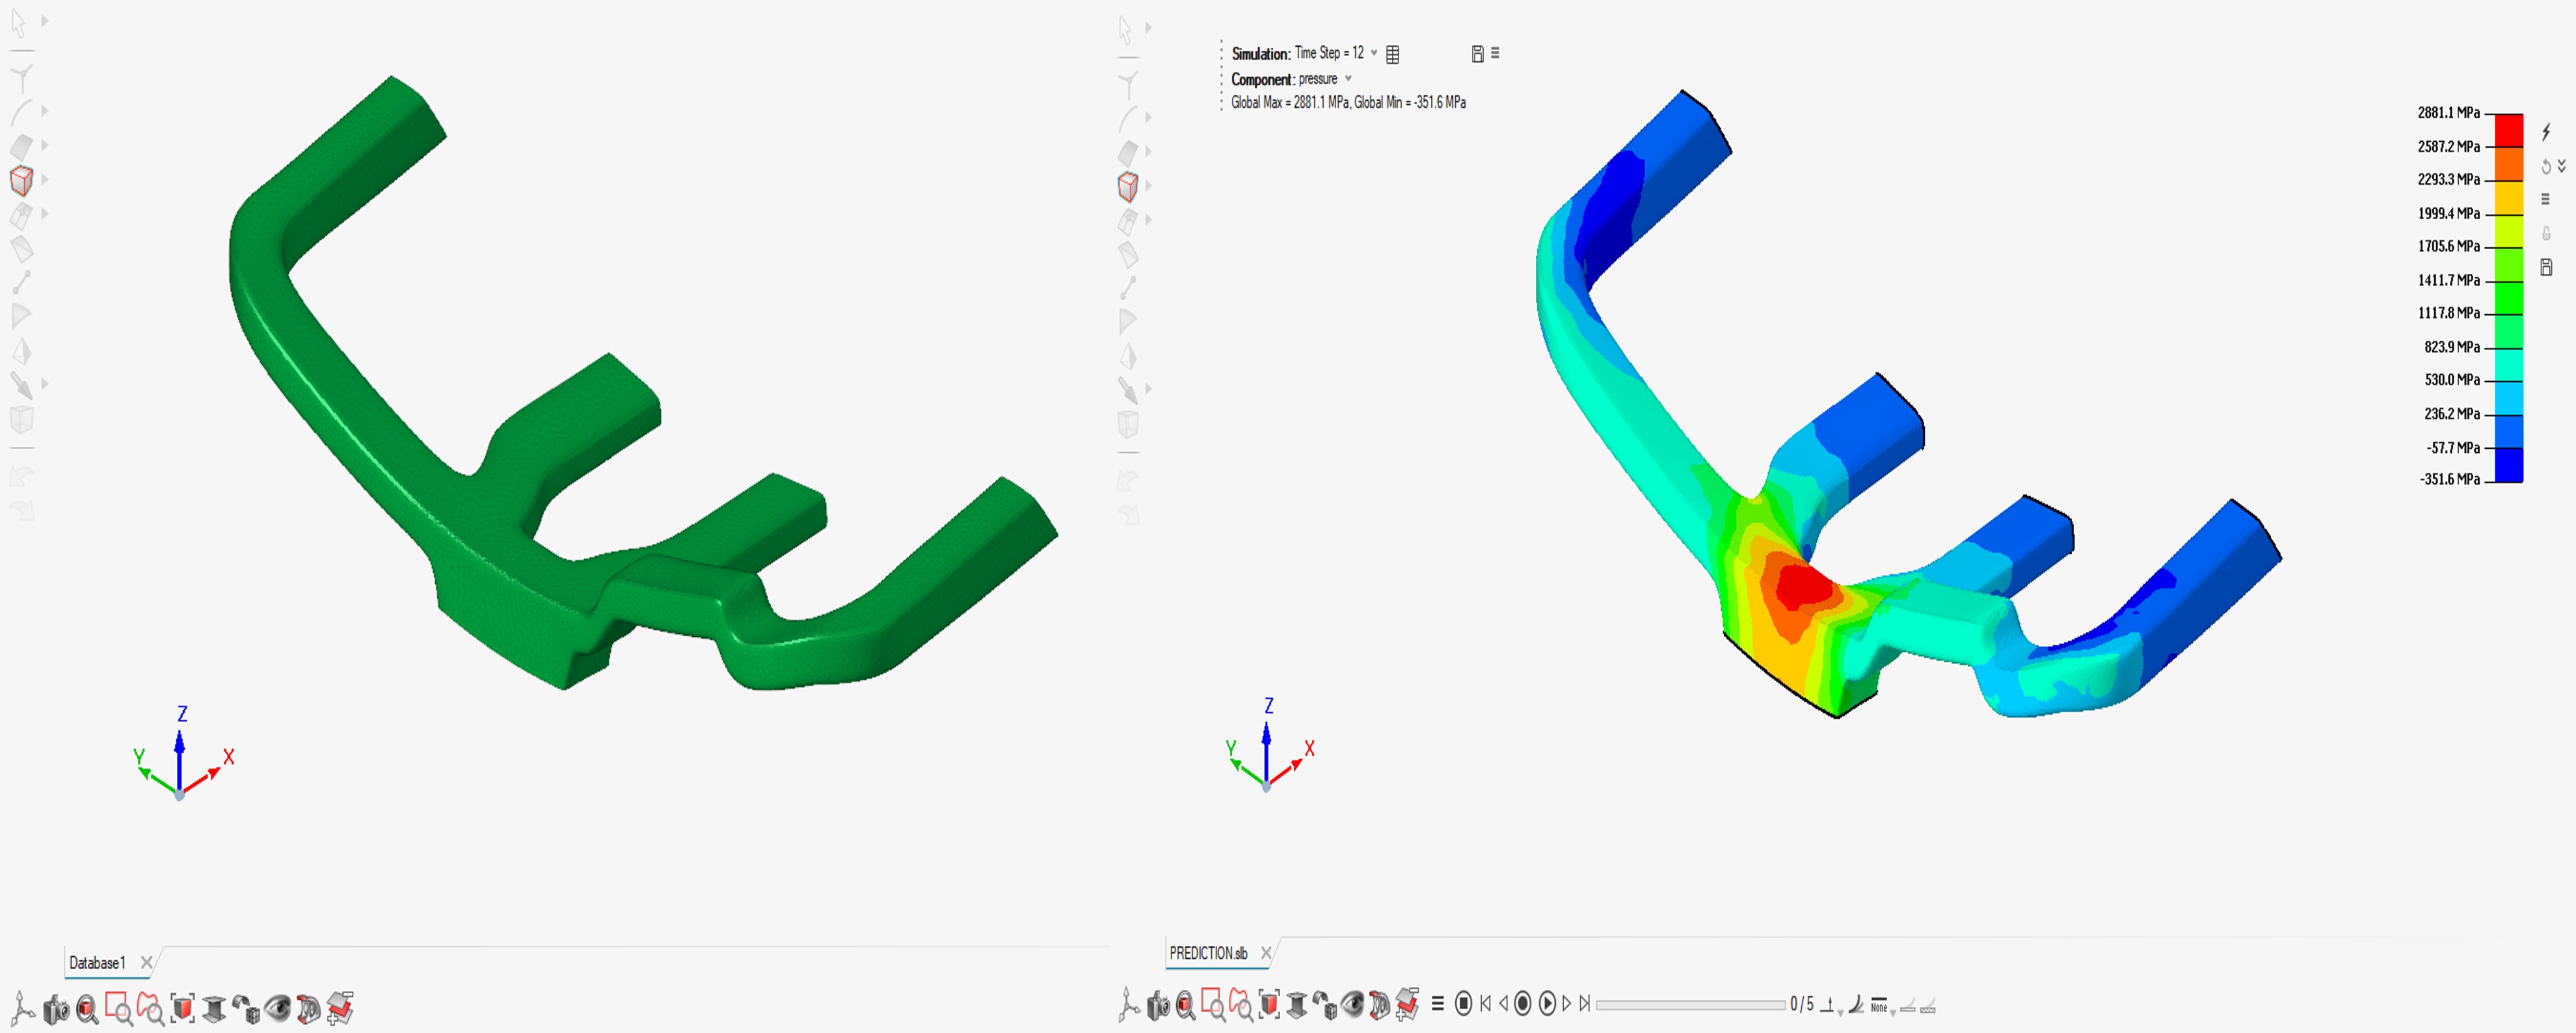Click the lightning bolt icon next to legend
This screenshot has width=2576, height=1033.
coord(2546,132)
